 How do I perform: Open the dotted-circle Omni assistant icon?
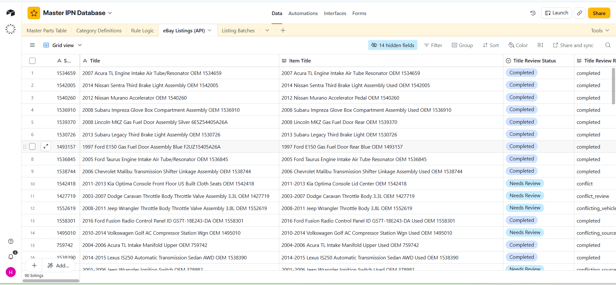(11, 29)
